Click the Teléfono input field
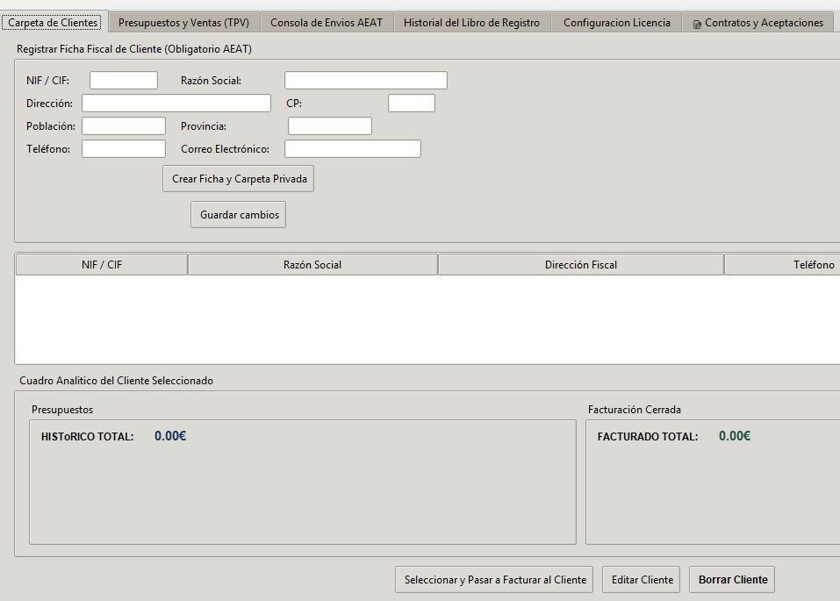The width and height of the screenshot is (840, 601). (124, 149)
